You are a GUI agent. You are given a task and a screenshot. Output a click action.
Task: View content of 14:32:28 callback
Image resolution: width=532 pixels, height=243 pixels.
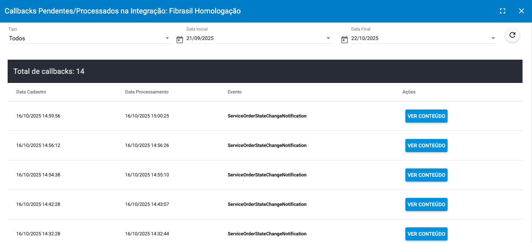click(x=426, y=234)
